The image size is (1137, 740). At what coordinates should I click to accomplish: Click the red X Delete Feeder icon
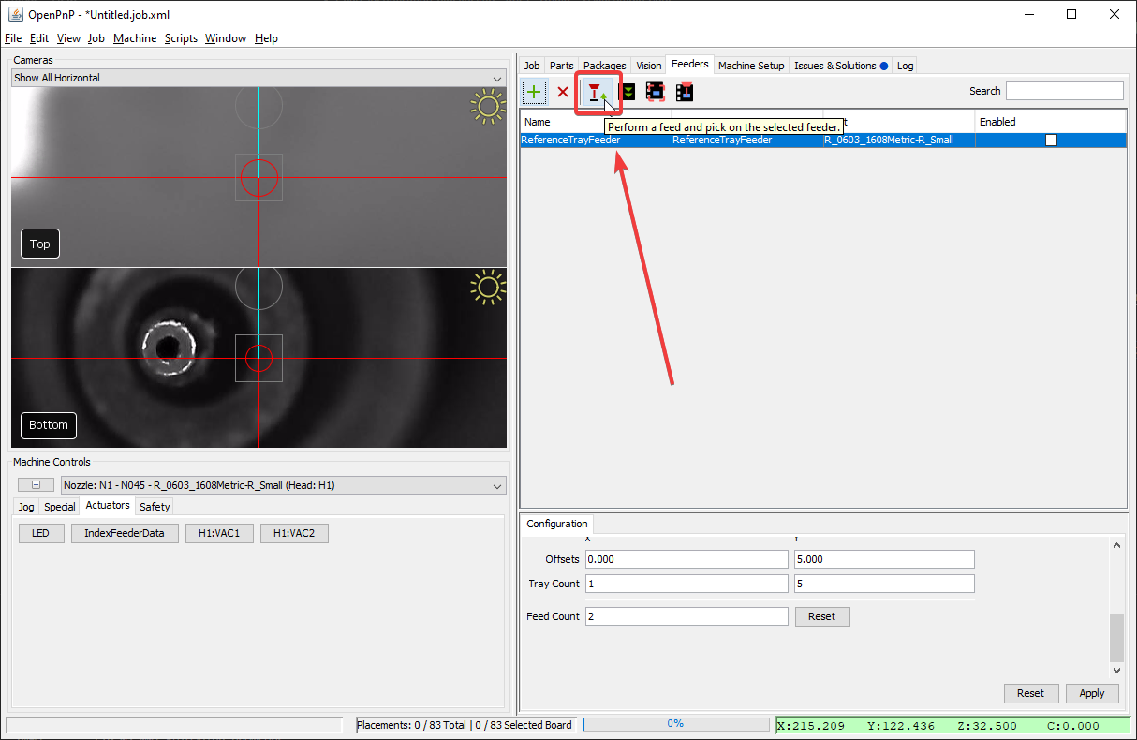point(563,92)
